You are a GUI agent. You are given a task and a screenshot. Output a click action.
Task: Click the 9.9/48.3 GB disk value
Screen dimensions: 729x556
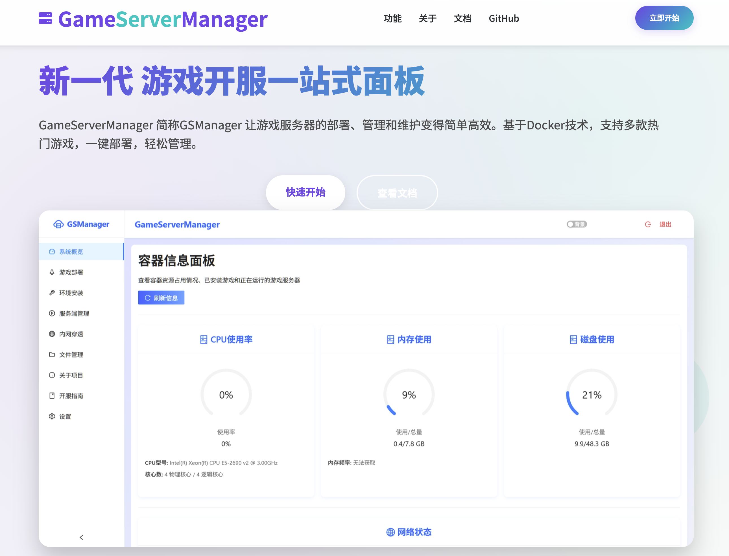592,444
